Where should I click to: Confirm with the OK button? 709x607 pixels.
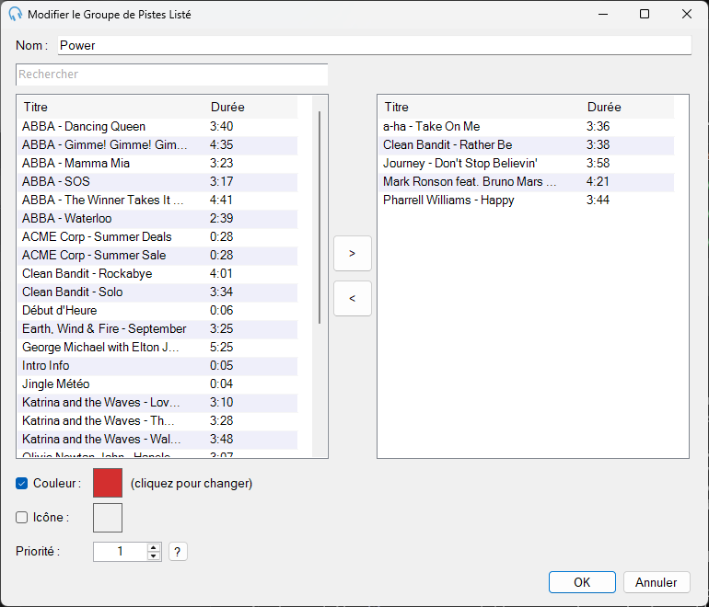[x=582, y=582]
